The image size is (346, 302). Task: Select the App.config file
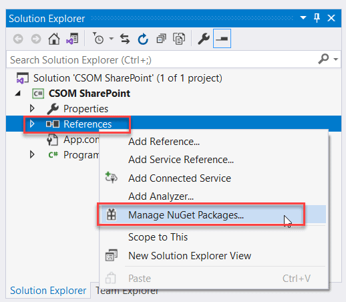(81, 140)
